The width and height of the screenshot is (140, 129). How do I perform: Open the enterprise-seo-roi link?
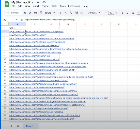coord(37,87)
